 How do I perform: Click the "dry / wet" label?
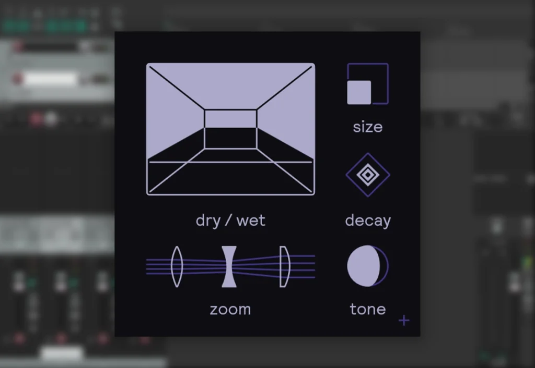click(230, 220)
